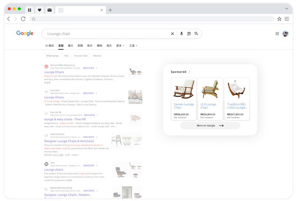Click the More on Google button
Image resolution: width=296 pixels, height=201 pixels.
pos(210,126)
